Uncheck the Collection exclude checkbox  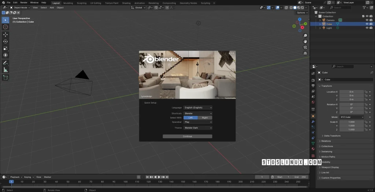point(363,16)
